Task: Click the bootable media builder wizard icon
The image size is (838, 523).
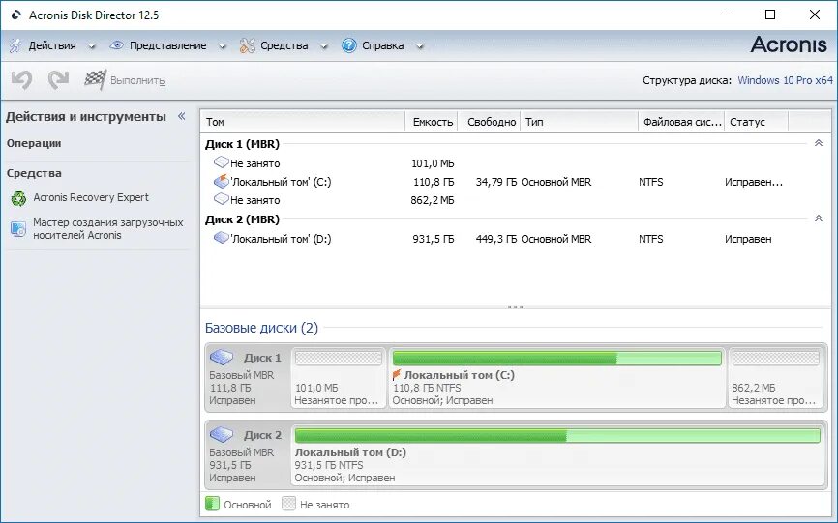Action: (18, 229)
